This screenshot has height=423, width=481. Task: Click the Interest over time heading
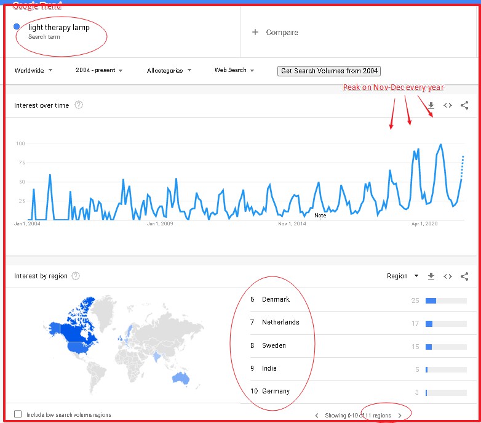(41, 105)
